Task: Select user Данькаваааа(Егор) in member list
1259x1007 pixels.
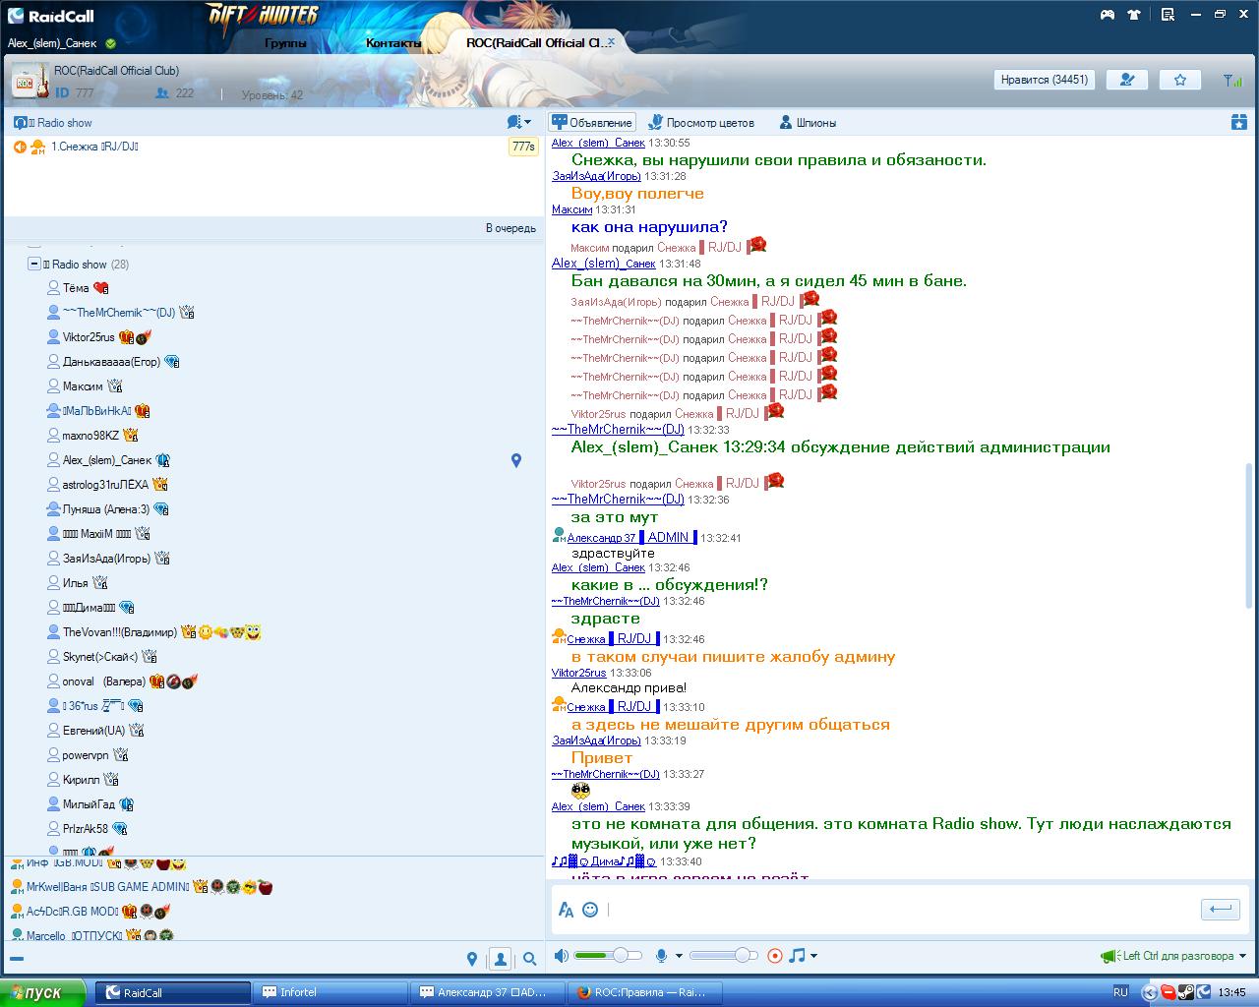Action: click(111, 362)
